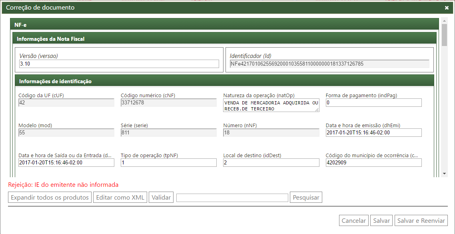Edit Data e hora de Saída field
The image size is (455, 234).
pos(66,162)
